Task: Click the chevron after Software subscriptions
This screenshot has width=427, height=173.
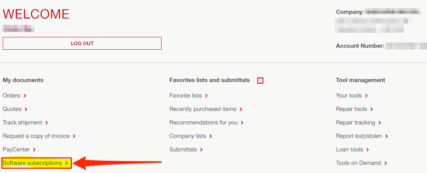Action: pos(67,163)
